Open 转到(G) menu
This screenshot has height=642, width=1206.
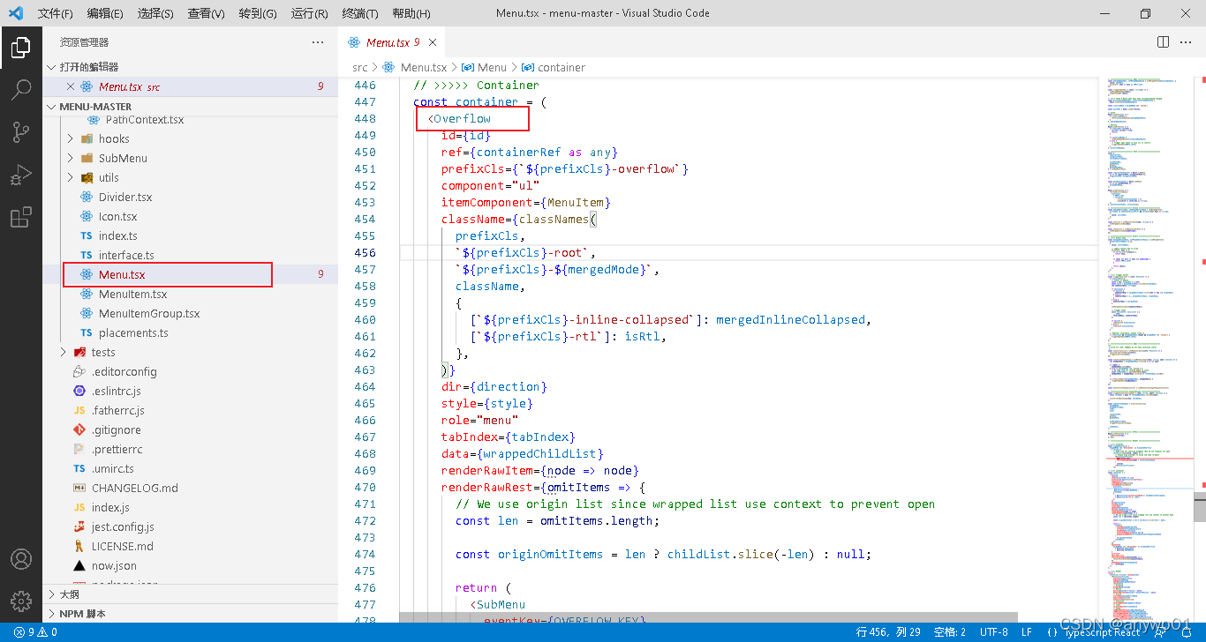pyautogui.click(x=258, y=13)
